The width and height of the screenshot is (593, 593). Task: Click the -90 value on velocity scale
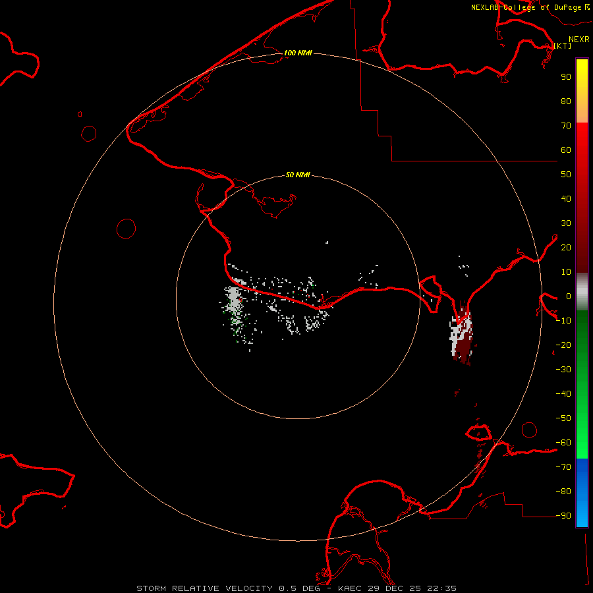coord(563,516)
